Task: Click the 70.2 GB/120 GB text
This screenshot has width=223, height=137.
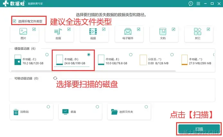Action: 33,63
